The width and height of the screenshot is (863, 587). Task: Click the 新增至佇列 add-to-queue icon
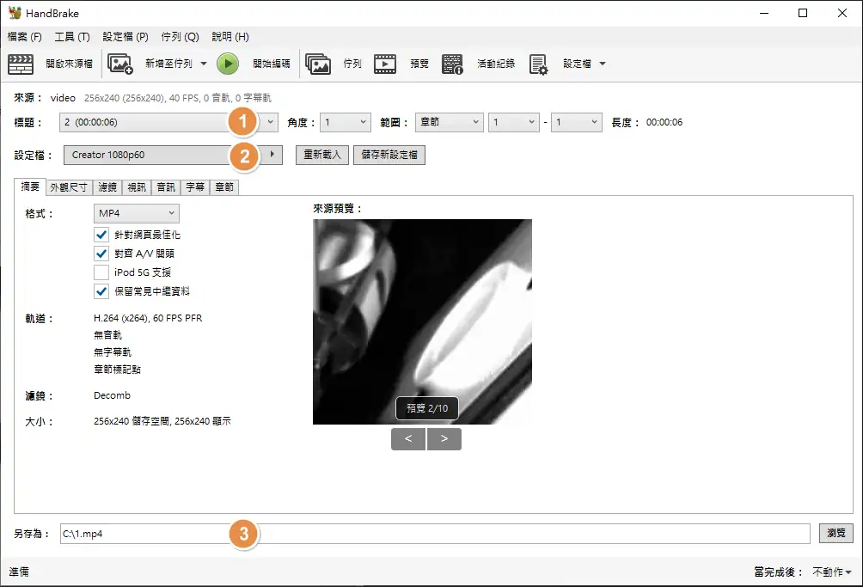(x=120, y=64)
